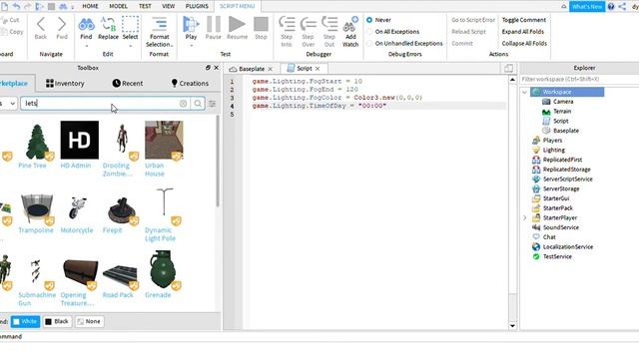Click Toggle Comment action

523,20
